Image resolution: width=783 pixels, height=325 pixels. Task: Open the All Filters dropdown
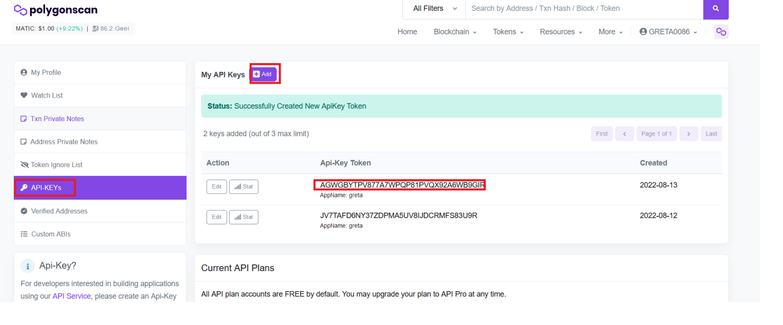434,9
